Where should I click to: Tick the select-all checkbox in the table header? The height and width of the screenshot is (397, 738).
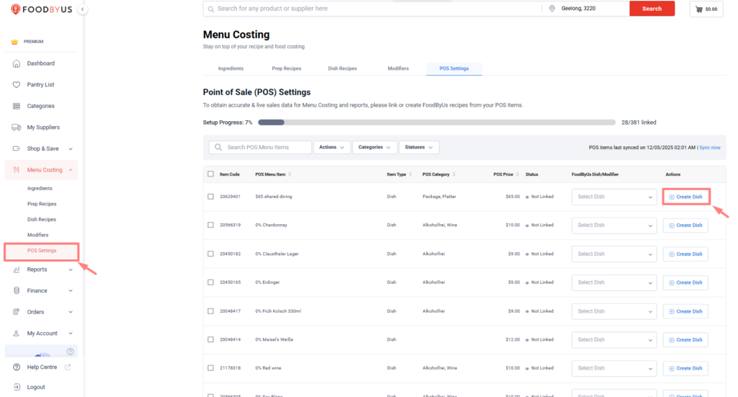(x=210, y=174)
